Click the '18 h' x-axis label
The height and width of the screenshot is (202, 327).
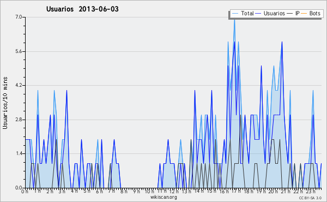click(x=249, y=192)
